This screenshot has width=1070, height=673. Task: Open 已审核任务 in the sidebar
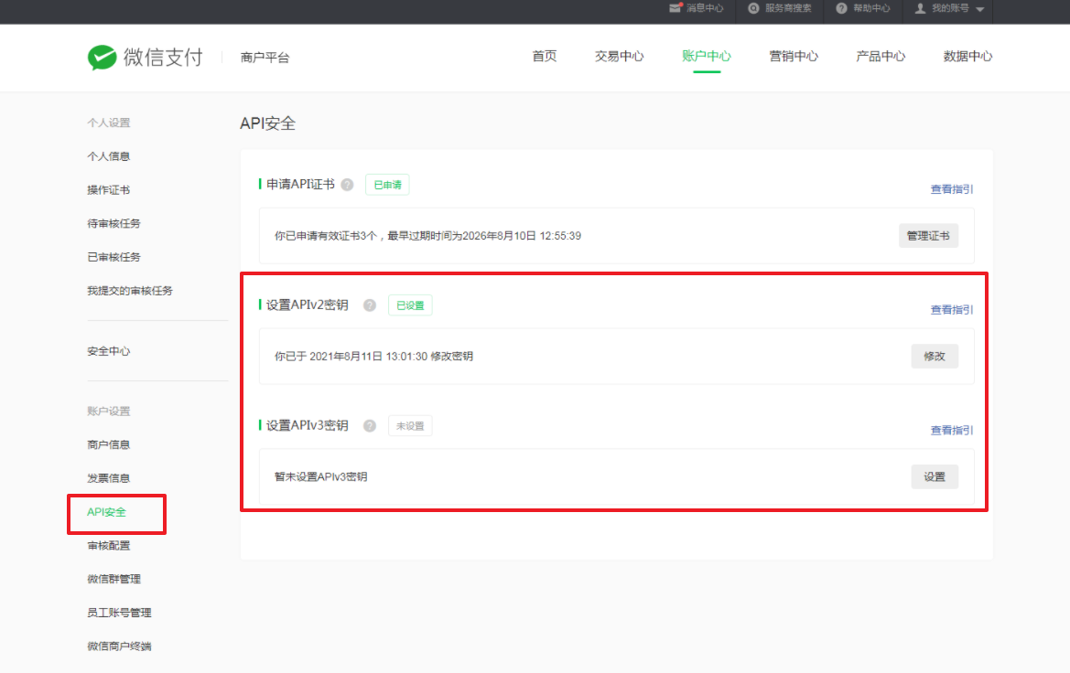(x=114, y=257)
